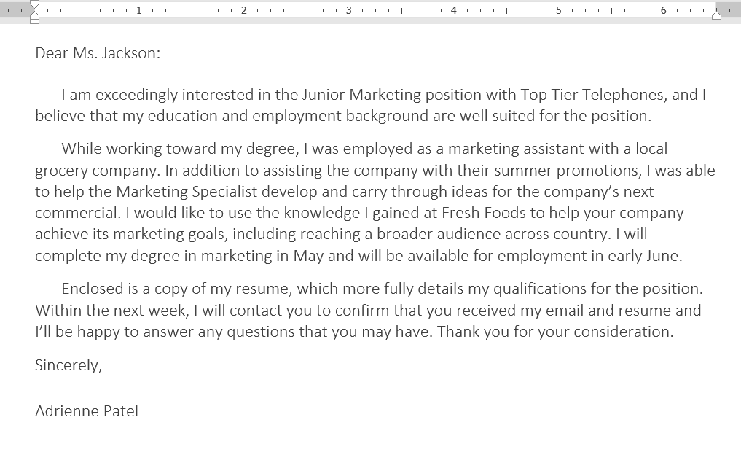Click on 'Fresh Foods' in the letter
741x452 pixels.
point(484,213)
